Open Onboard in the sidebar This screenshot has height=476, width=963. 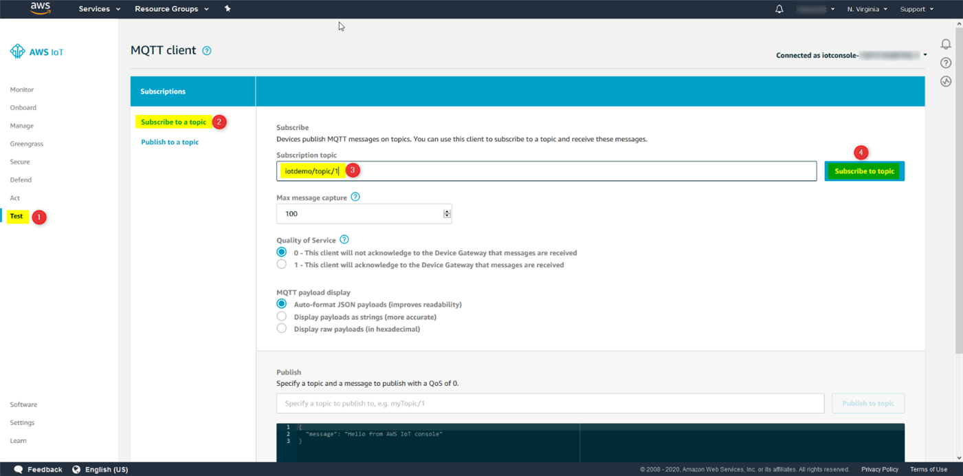23,107
